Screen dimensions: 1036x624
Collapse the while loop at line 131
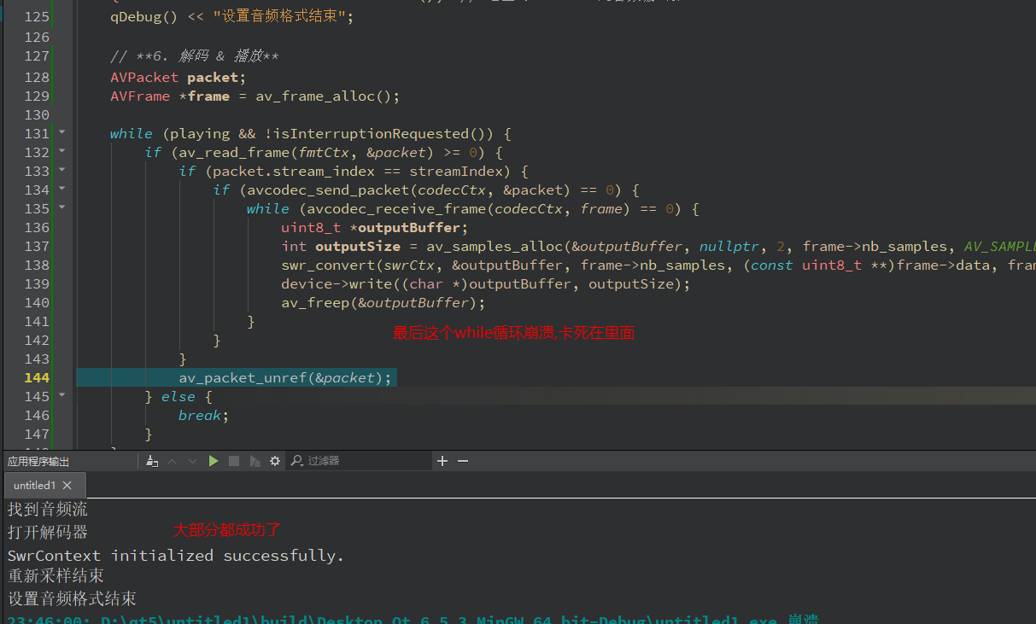click(x=61, y=133)
